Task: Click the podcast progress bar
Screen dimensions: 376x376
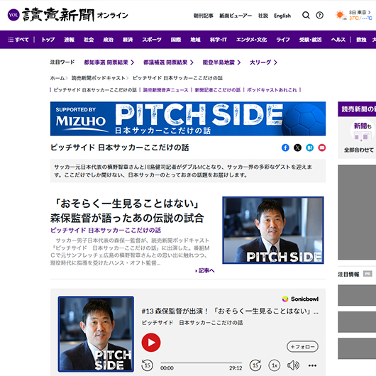Action: 201,363
